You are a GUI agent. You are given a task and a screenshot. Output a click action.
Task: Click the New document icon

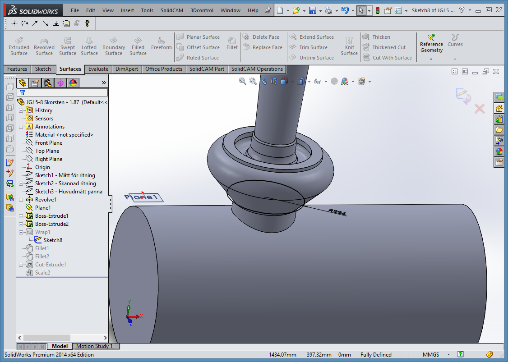tap(280, 10)
